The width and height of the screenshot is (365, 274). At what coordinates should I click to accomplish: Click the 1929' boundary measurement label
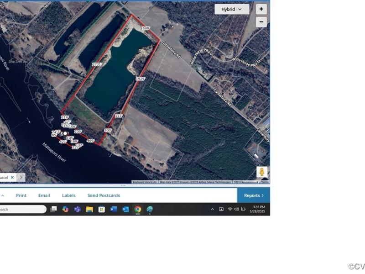141,79
